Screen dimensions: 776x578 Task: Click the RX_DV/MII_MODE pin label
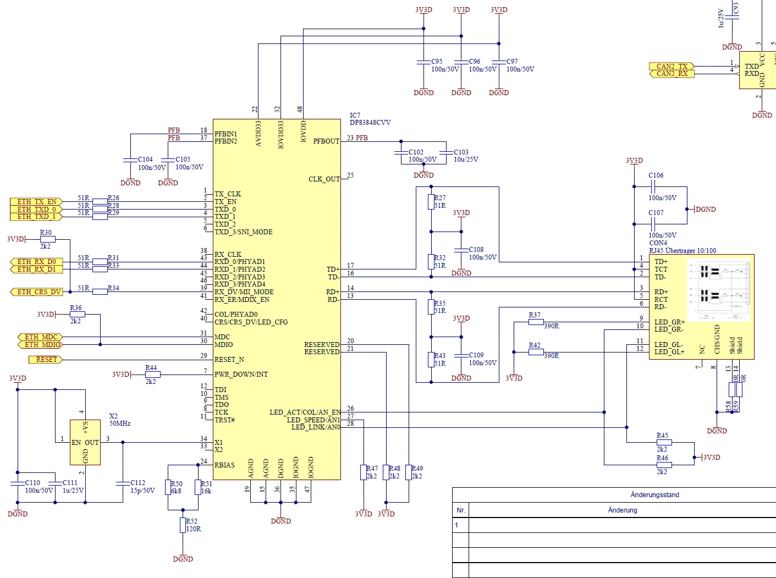[244, 292]
